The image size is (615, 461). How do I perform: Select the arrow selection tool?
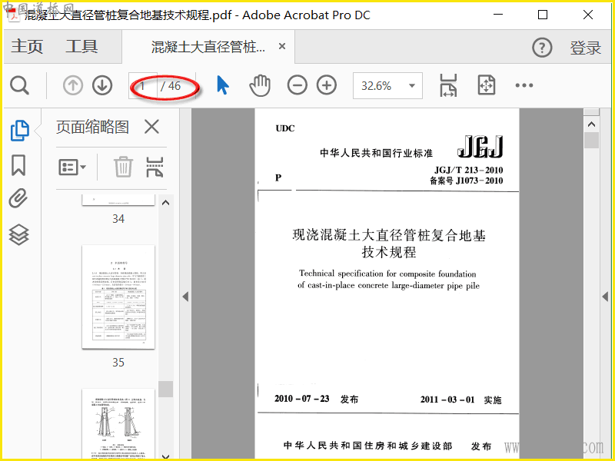click(x=223, y=85)
